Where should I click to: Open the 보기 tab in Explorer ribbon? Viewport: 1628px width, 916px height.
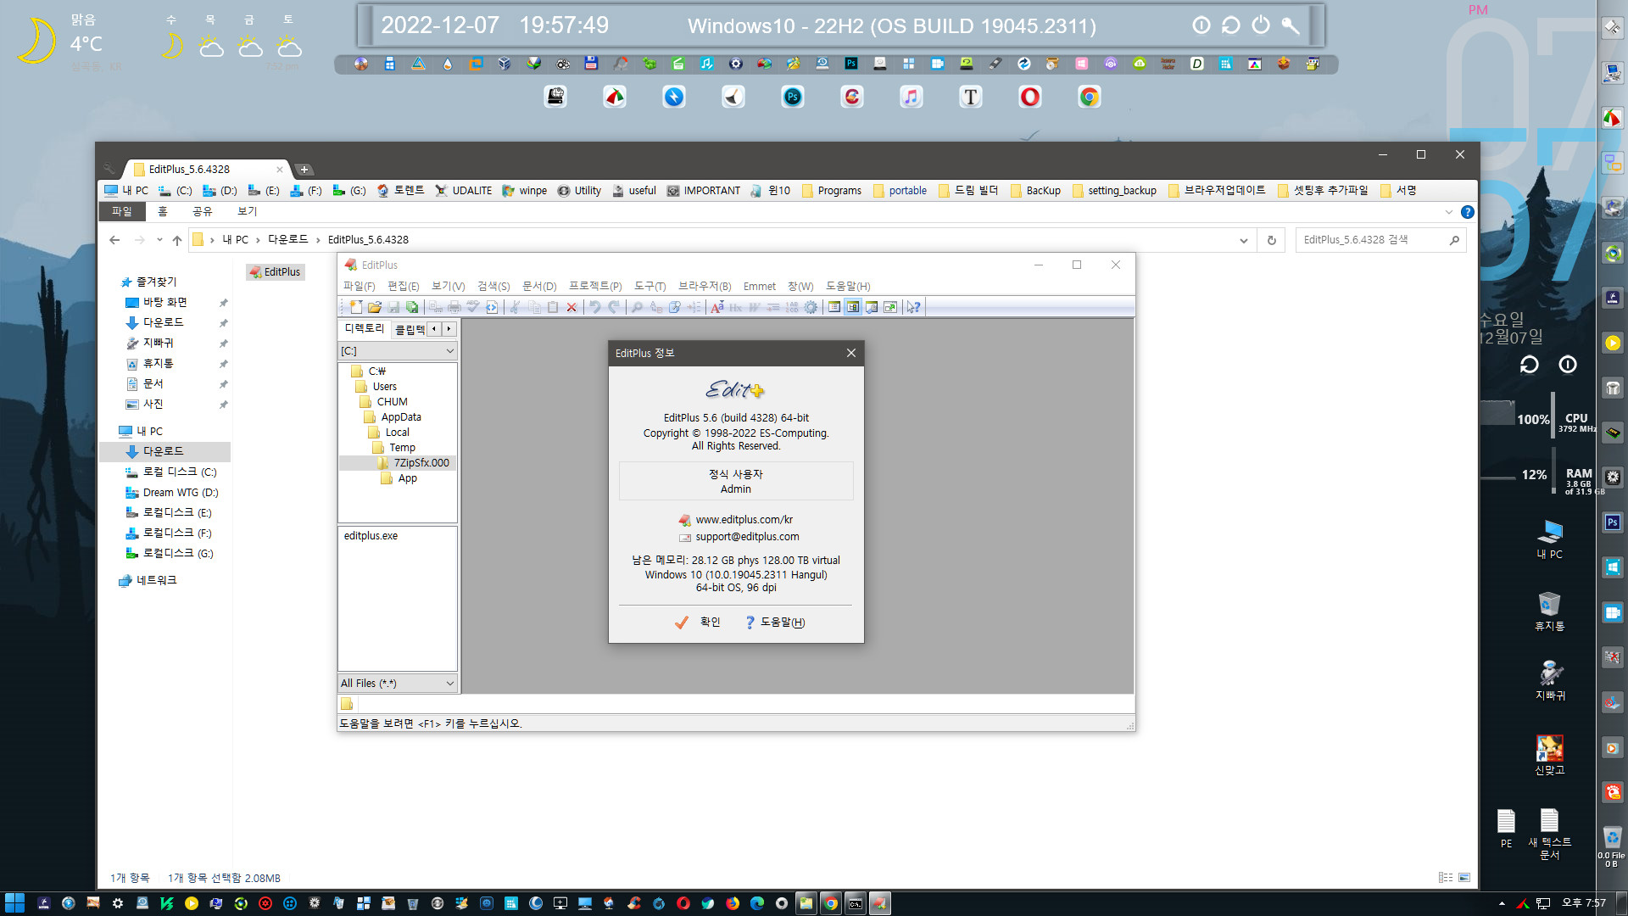[247, 212]
